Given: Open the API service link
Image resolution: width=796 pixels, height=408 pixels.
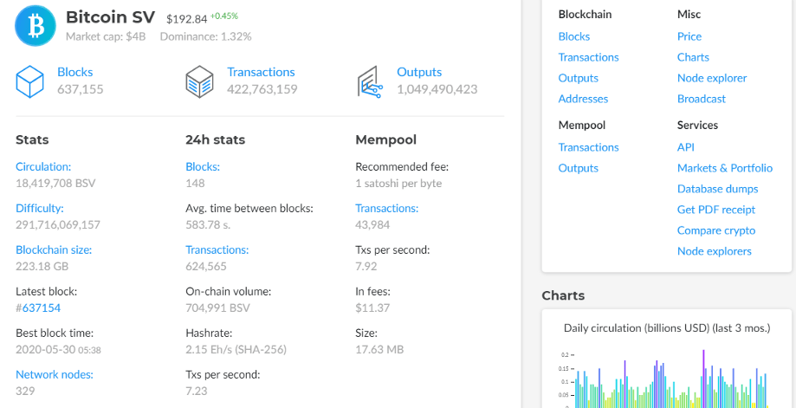Looking at the screenshot, I should [x=685, y=147].
